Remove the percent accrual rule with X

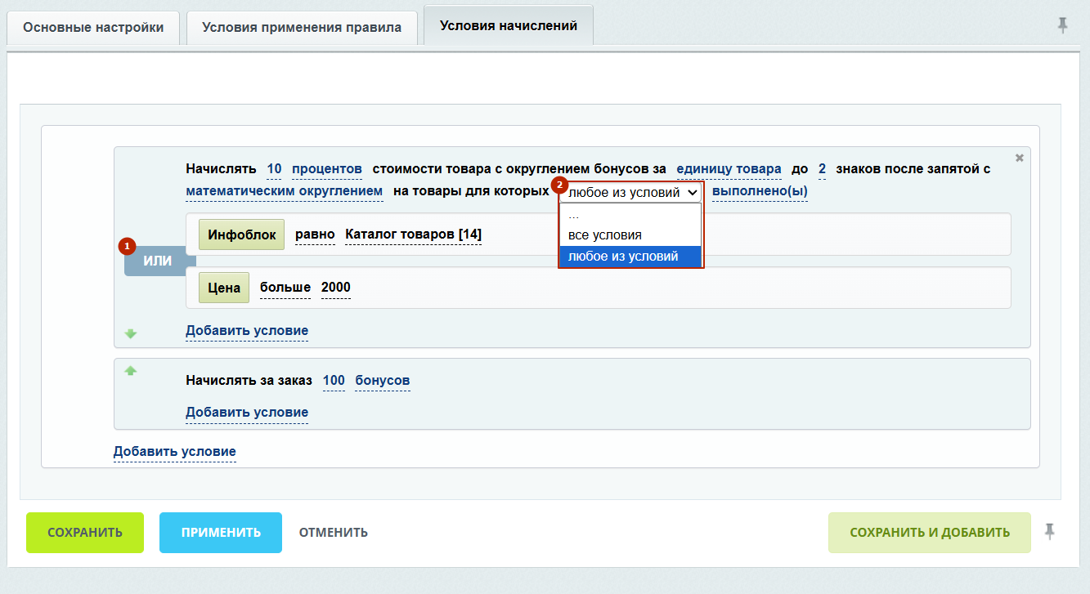pos(1019,158)
